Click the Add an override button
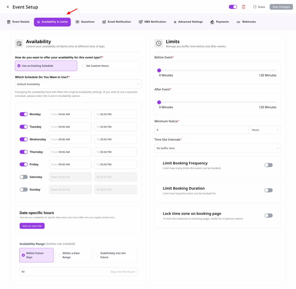Image resolution: width=296 pixels, height=289 pixels. [32, 226]
